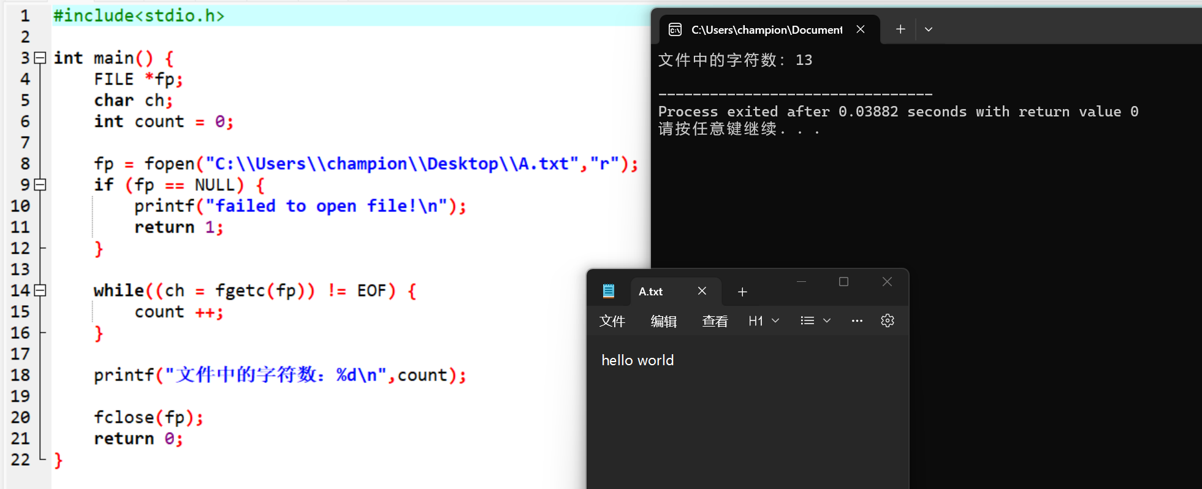The height and width of the screenshot is (489, 1202).
Task: Click the 'FILE *fp;' declaration line
Action: [x=139, y=80]
